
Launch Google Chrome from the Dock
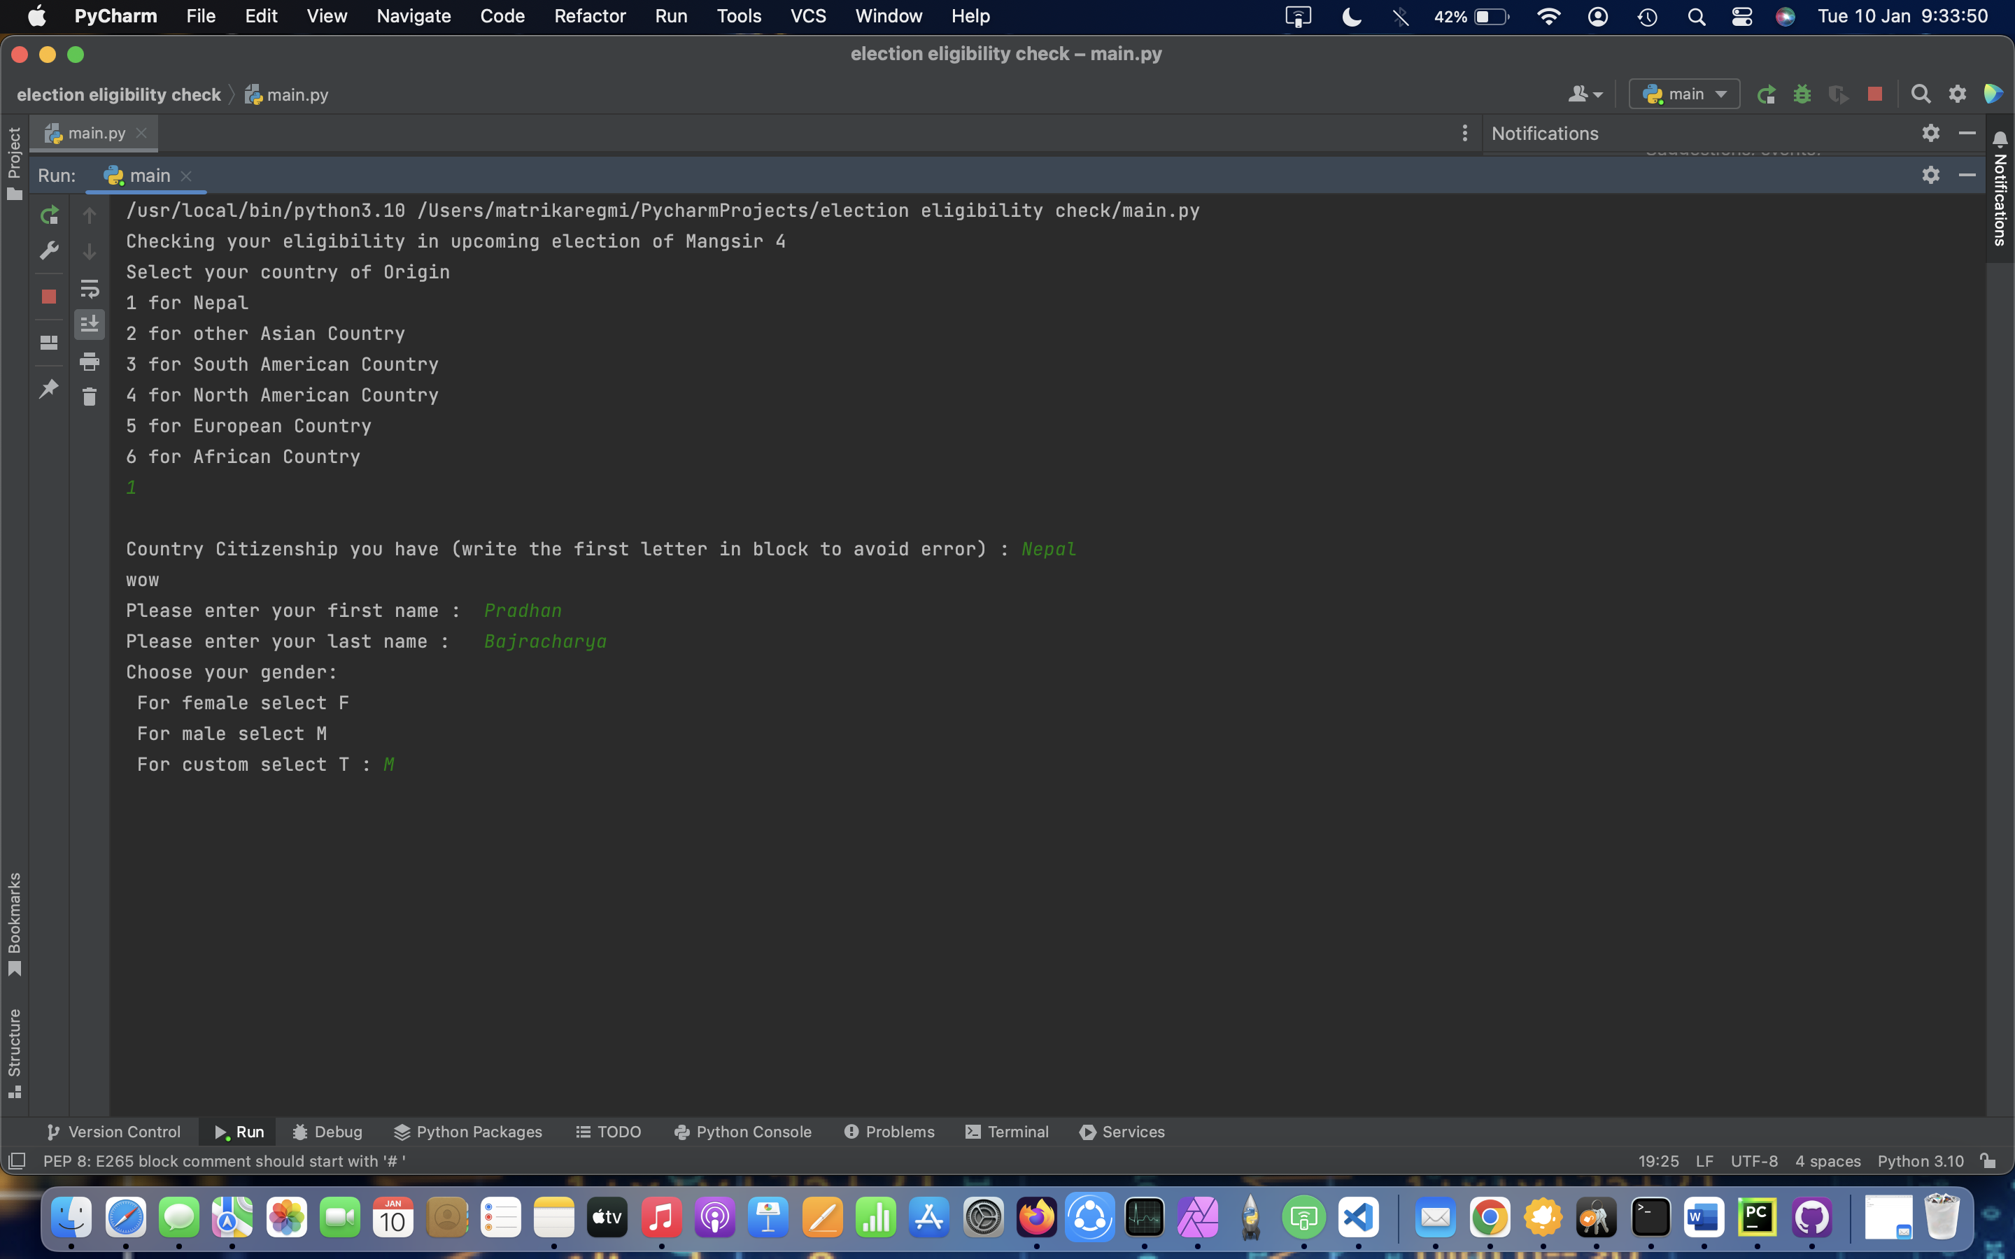1490,1218
